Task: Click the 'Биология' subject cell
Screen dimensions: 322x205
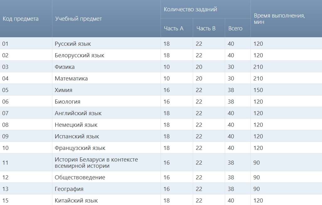Action: tap(68, 102)
